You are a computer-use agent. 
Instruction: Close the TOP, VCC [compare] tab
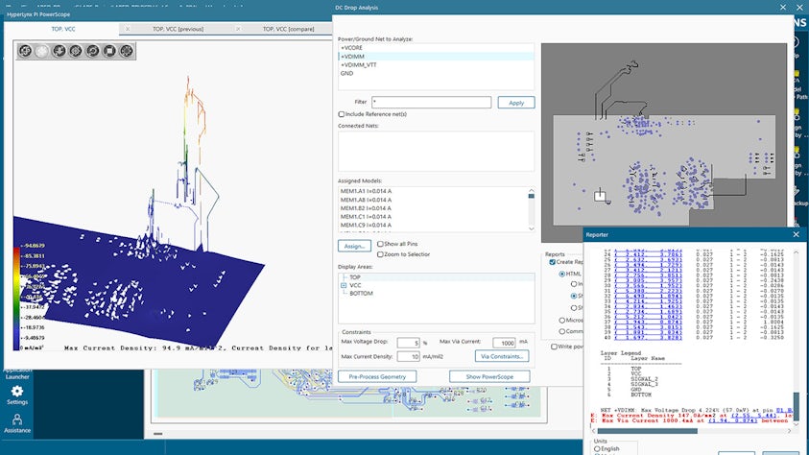238,29
